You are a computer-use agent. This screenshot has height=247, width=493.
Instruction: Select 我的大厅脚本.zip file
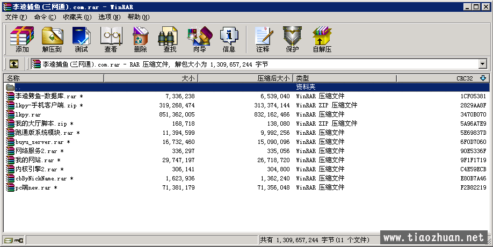tap(45, 123)
